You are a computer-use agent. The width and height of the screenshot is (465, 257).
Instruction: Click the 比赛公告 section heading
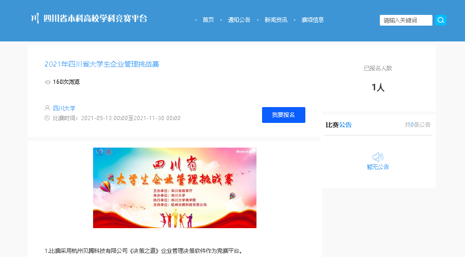(x=339, y=125)
